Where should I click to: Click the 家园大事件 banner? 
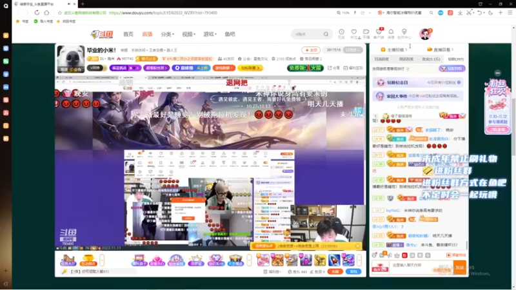coord(418,96)
